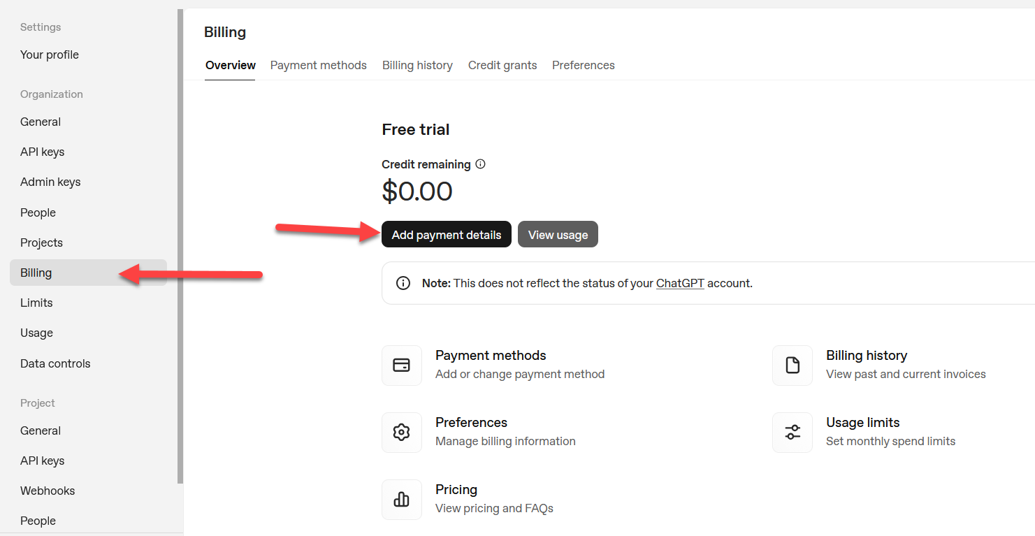Click the Usage limits sliders icon
Screen dimensions: 1035x536
(792, 433)
